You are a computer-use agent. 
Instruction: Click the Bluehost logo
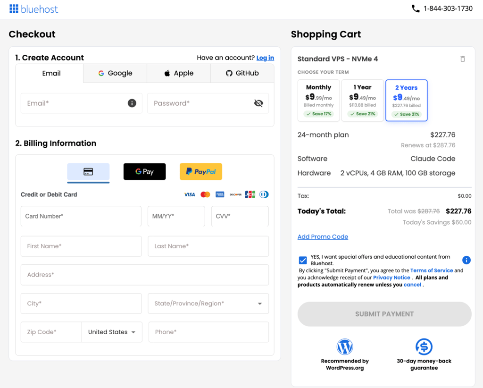pos(33,9)
